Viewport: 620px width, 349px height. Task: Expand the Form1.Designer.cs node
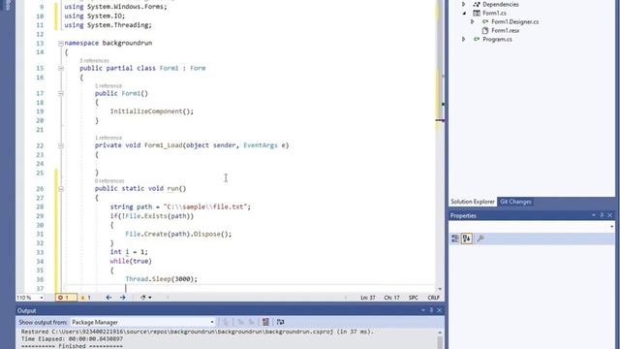(x=472, y=21)
